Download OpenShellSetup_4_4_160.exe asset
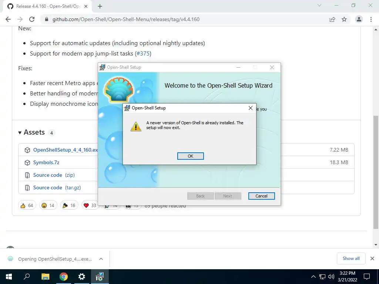This screenshot has height=284, width=379. point(65,150)
